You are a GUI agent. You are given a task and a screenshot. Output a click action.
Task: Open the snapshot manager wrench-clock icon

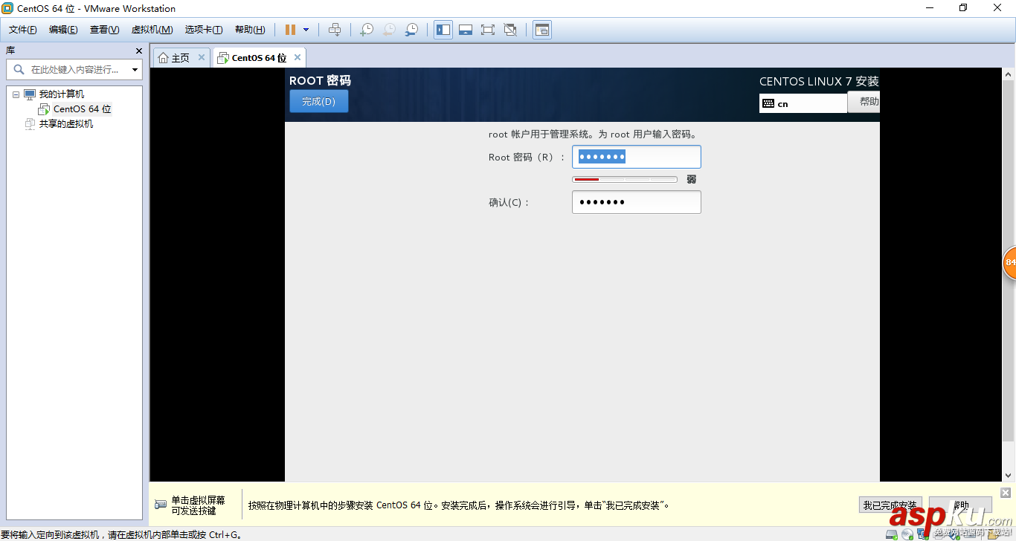tap(411, 30)
